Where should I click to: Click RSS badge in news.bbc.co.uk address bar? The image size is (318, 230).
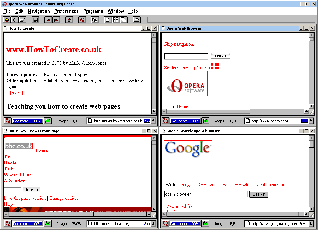[x=147, y=223]
